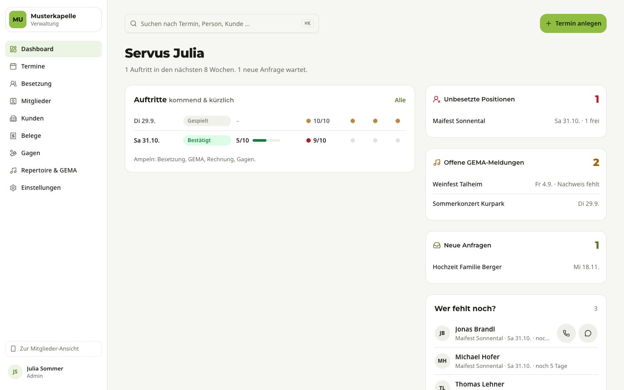Open the Alle link in Auftritte

[x=400, y=100]
